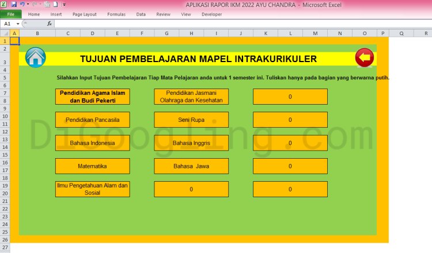Select Pendidikan Agama Islam dan Budi Pekerti button

pyautogui.click(x=93, y=97)
